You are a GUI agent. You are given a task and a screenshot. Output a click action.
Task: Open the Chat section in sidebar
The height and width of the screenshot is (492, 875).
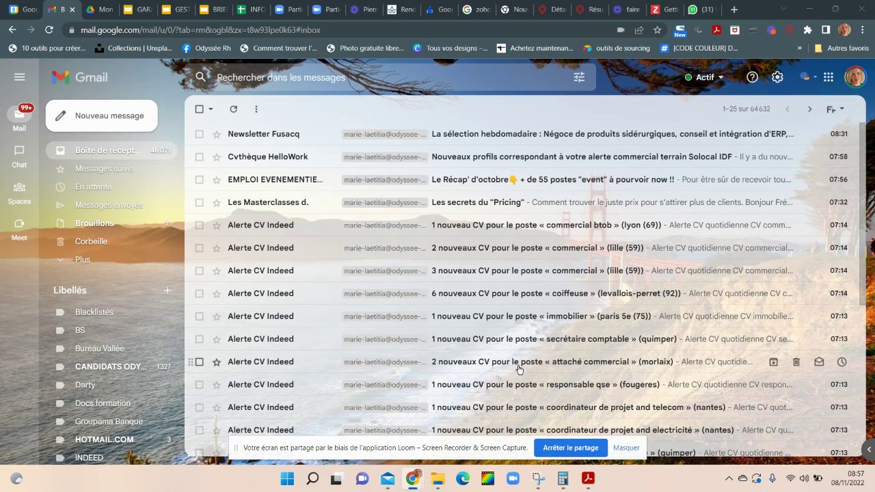tap(19, 156)
